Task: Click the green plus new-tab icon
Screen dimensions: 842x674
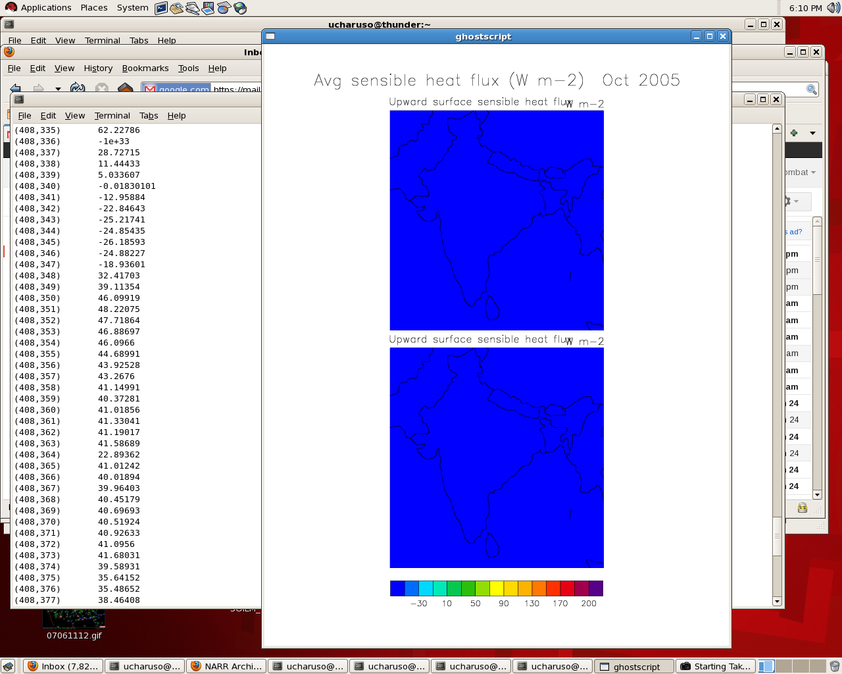Action: coord(794,133)
